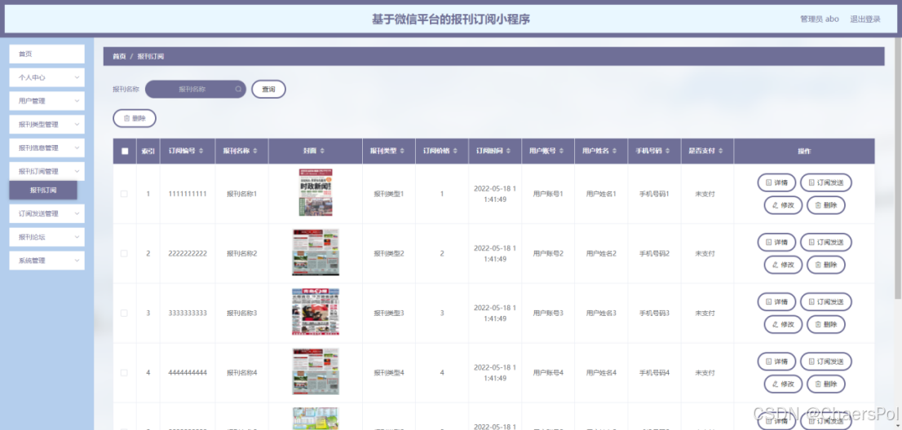Viewport: 902px width, 430px height.
Task: Click the 用户姓名2 cell
Action: click(601, 254)
